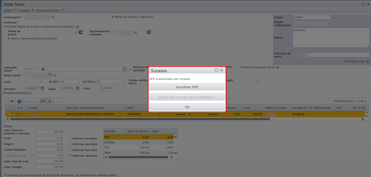The image size is (371, 177).
Task: Click refresh icon in Produtos/serviços toolbar
Action: click(12, 101)
